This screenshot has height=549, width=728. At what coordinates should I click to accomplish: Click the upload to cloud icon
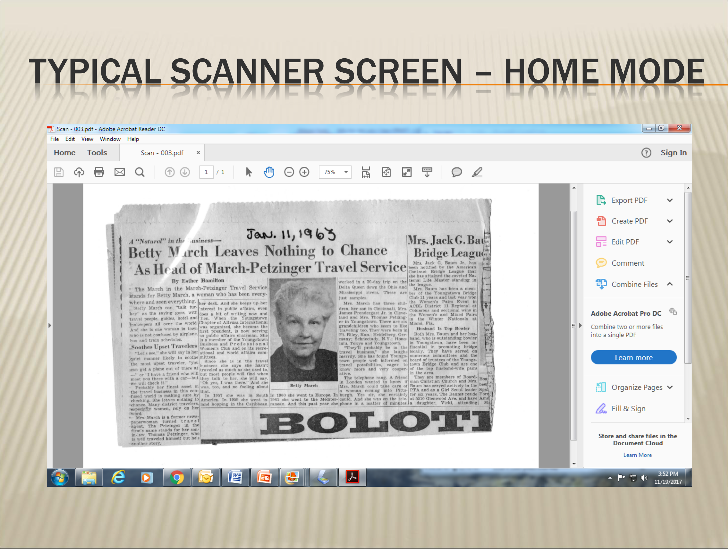click(x=79, y=172)
